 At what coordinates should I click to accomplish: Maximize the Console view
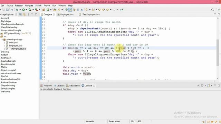click(x=219, y=85)
